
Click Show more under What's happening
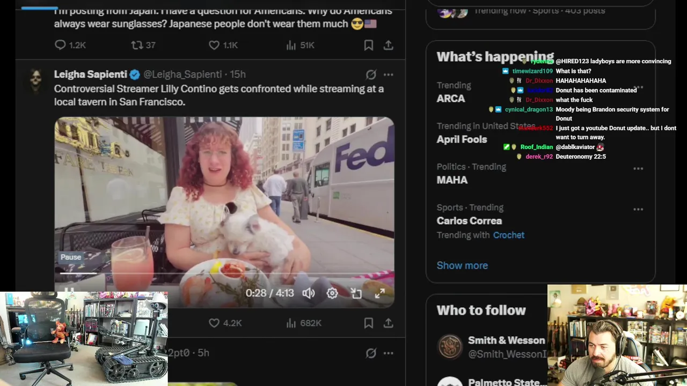[462, 265]
